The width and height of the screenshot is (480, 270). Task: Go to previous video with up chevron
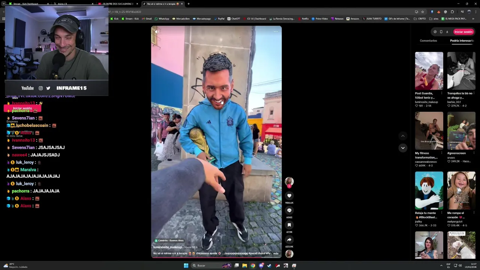point(403,136)
